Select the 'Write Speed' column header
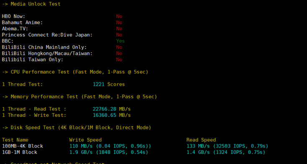The image size is (307, 164). 85,140
